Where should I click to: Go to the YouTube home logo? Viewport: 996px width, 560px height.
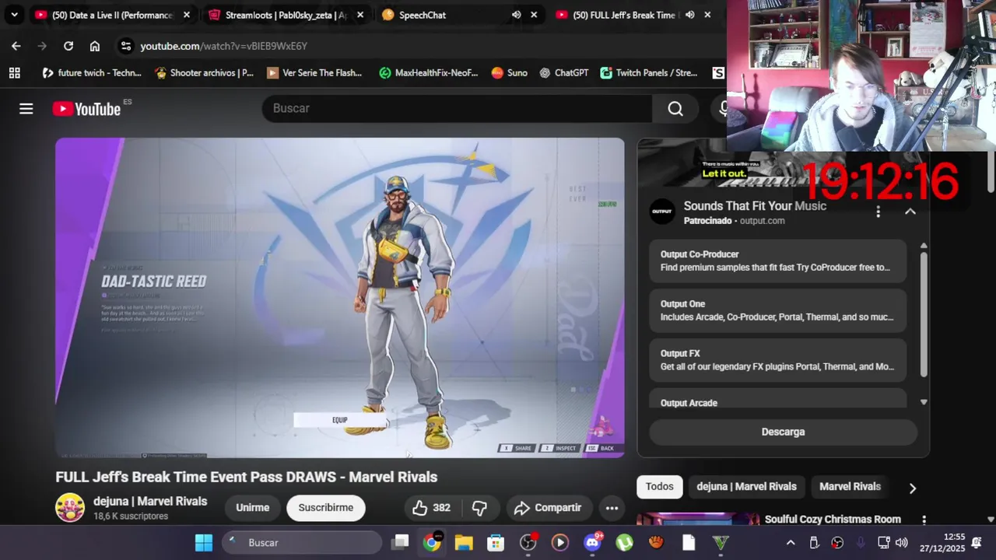click(x=86, y=109)
